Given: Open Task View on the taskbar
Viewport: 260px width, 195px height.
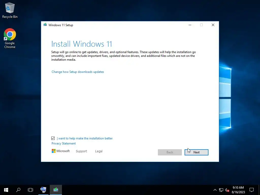Looking at the screenshot, I should tap(30, 190).
